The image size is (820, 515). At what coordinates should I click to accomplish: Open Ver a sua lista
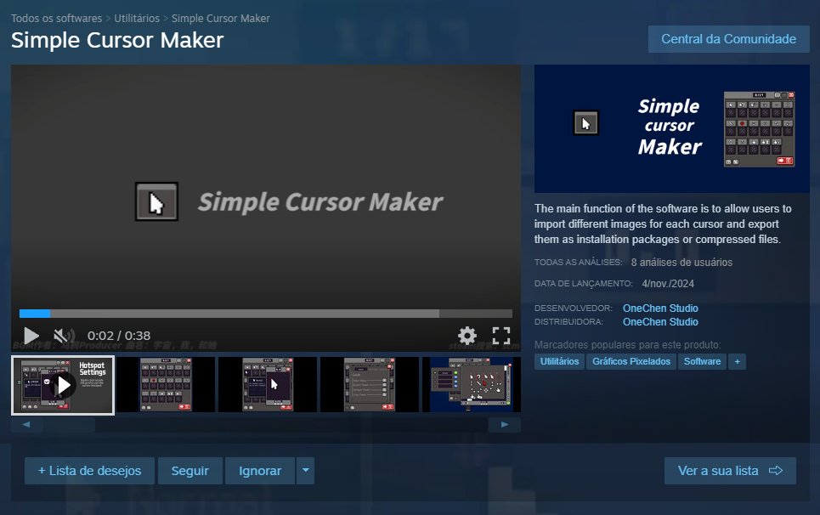click(730, 471)
